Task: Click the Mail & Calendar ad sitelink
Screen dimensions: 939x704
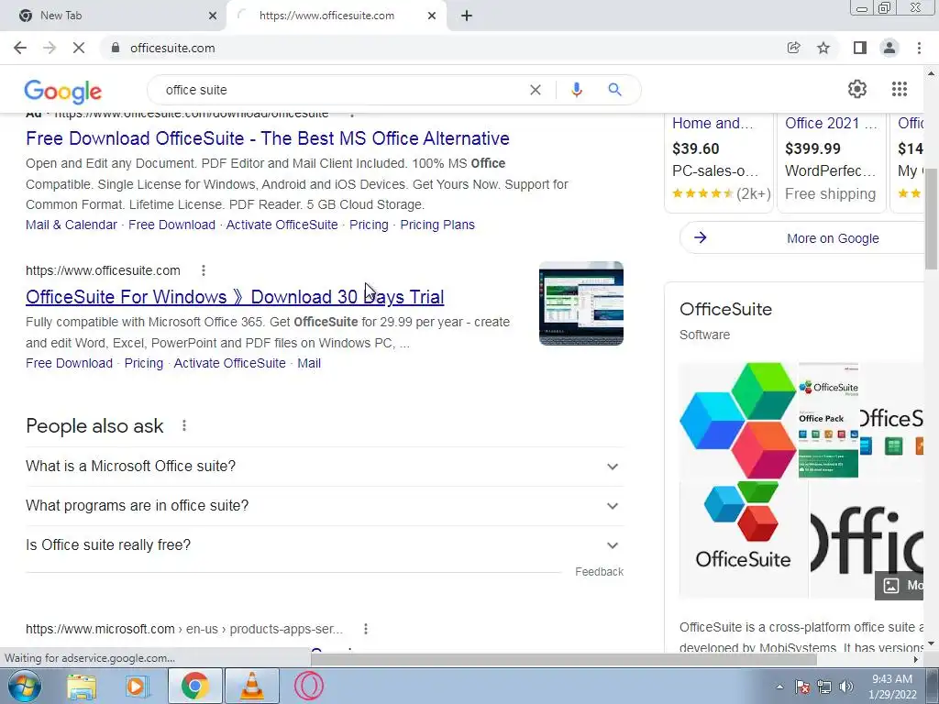Action: pos(72,225)
